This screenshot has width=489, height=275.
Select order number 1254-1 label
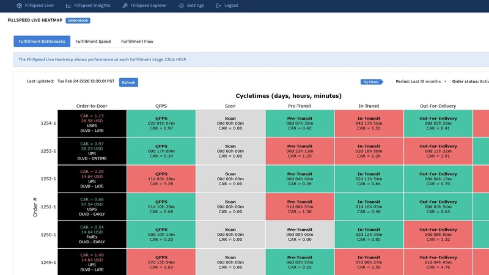click(48, 123)
